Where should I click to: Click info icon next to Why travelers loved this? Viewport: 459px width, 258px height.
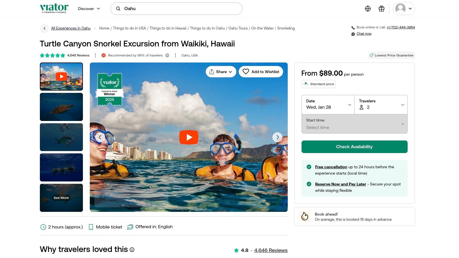[132, 250]
